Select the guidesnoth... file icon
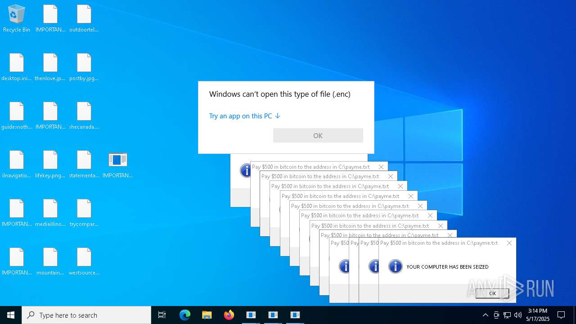The height and width of the screenshot is (324, 576). click(x=17, y=116)
